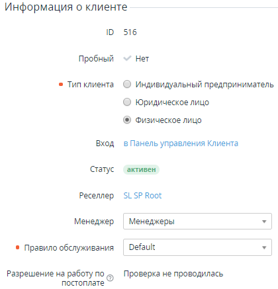Click the green активен status badge
This screenshot has width=278, height=289.
point(141,169)
